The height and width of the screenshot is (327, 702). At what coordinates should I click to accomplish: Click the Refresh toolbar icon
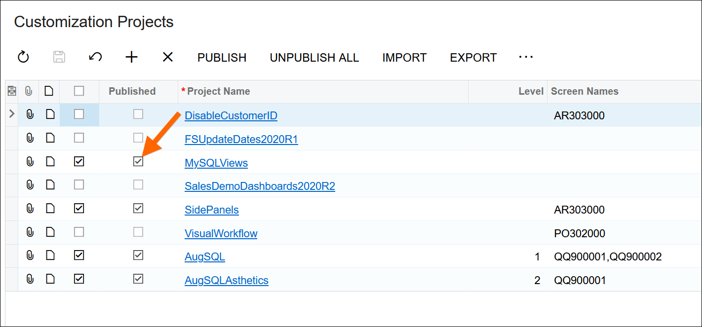click(x=23, y=57)
